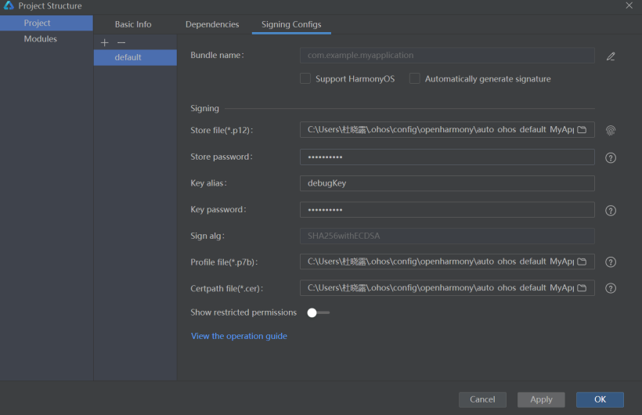Toggle Show restricted permissions switch
The height and width of the screenshot is (415, 642).
coord(318,312)
